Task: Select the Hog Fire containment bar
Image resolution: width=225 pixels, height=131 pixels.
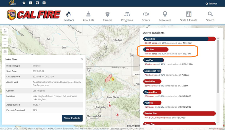Action: point(154,60)
